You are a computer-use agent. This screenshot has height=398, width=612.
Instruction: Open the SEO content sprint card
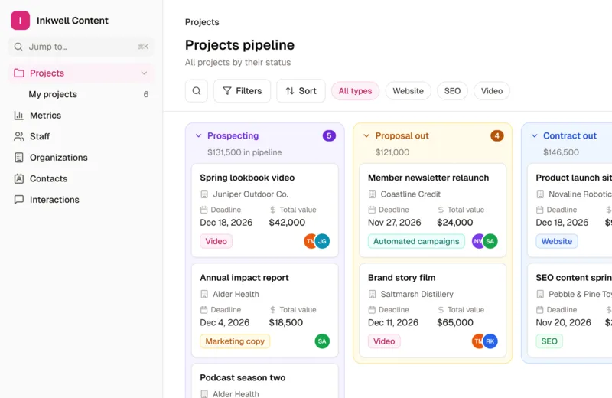(x=570, y=310)
